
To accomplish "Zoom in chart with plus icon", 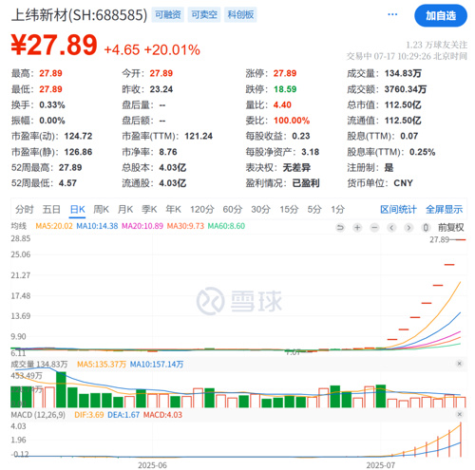I will click(357, 227).
